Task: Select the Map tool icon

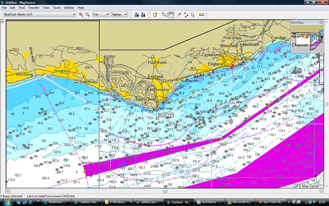Action: pyautogui.click(x=155, y=15)
